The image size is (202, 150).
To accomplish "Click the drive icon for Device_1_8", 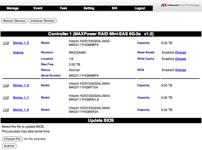I will click(6, 110).
